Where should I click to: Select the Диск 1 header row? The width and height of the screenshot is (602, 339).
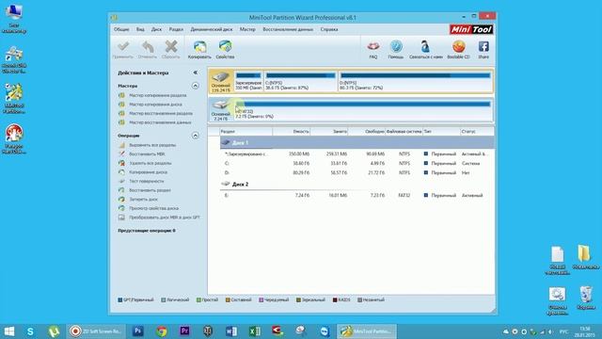click(357, 142)
